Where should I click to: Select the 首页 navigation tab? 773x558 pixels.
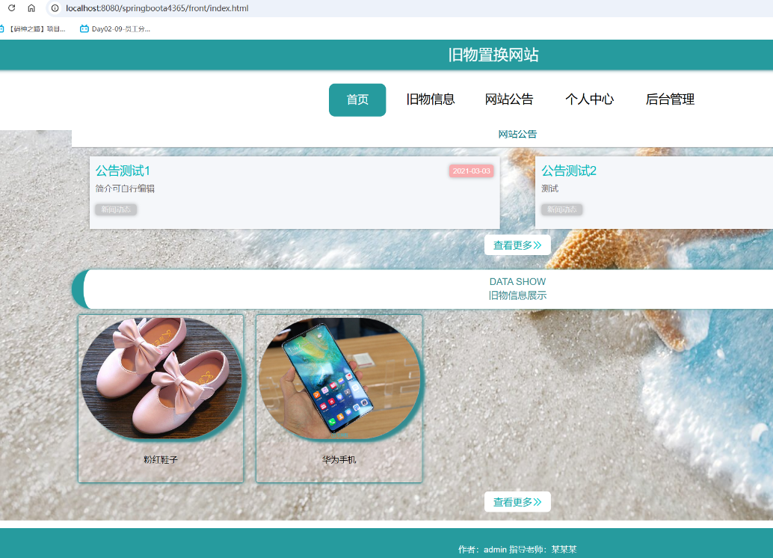point(357,99)
